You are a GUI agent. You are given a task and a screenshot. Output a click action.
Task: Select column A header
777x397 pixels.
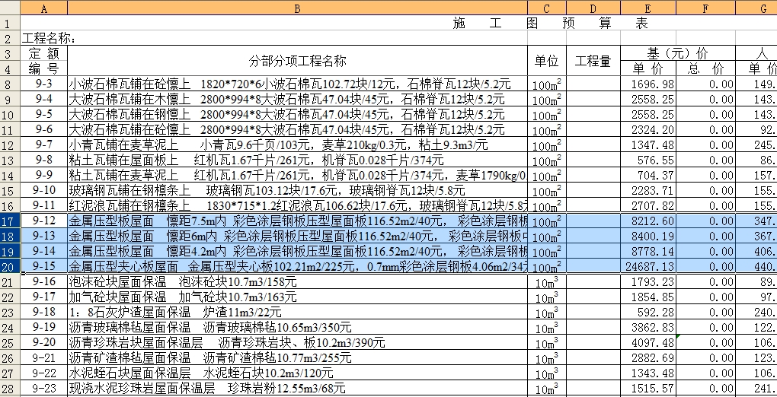pos(43,8)
